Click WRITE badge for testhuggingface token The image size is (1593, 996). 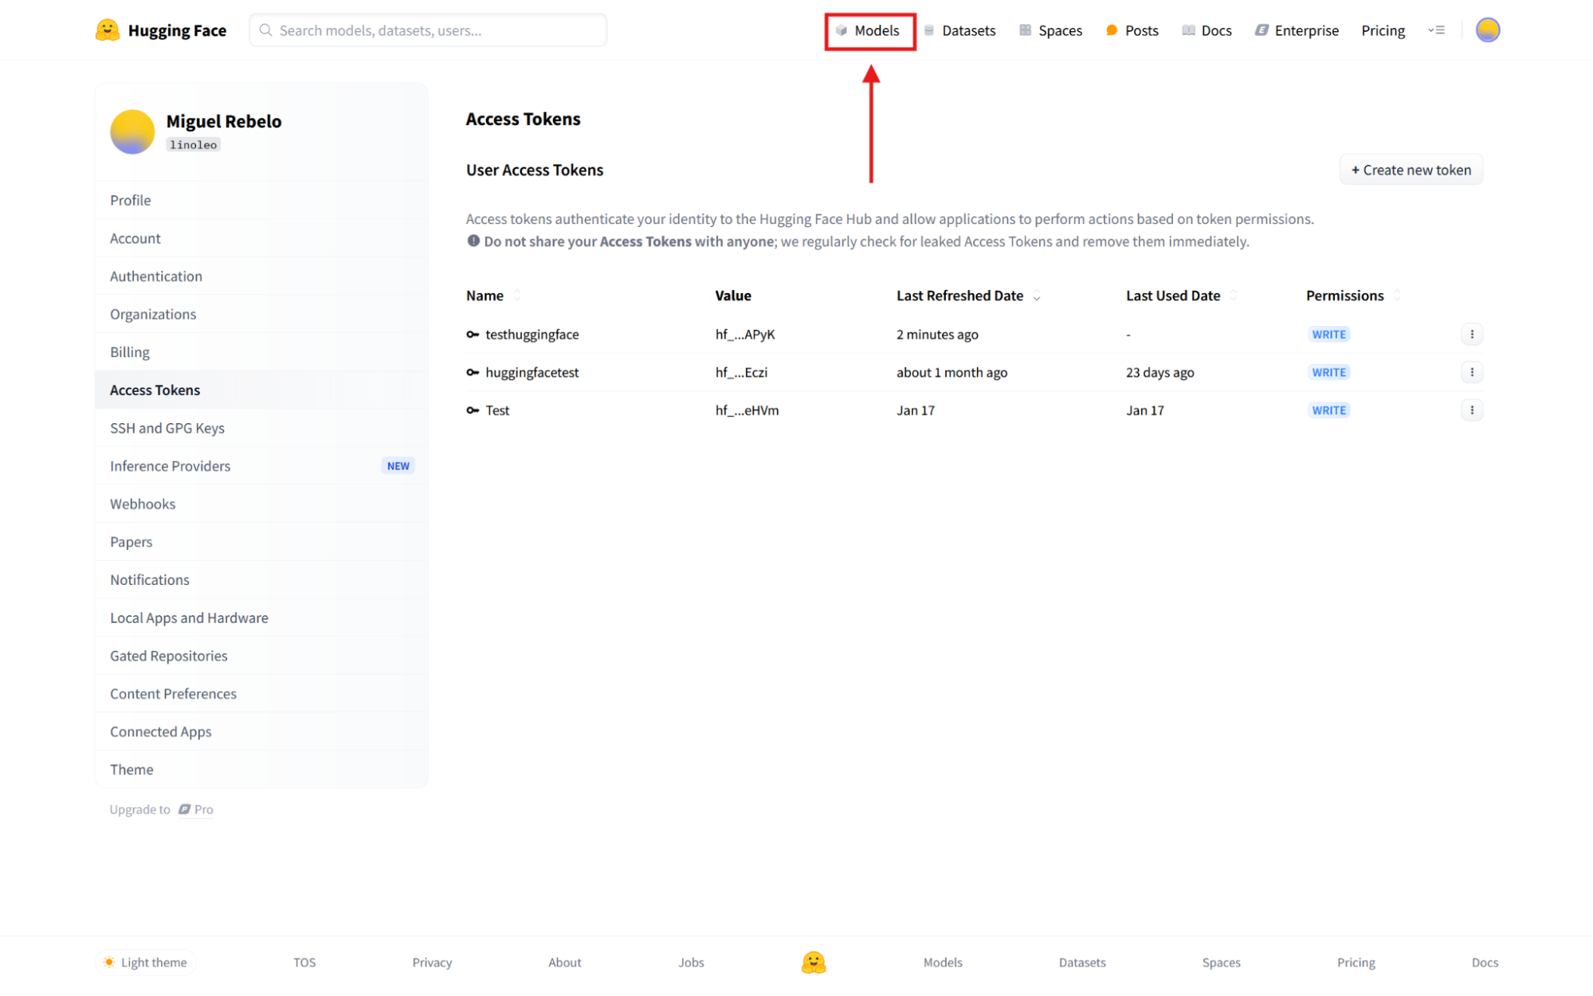(x=1328, y=335)
